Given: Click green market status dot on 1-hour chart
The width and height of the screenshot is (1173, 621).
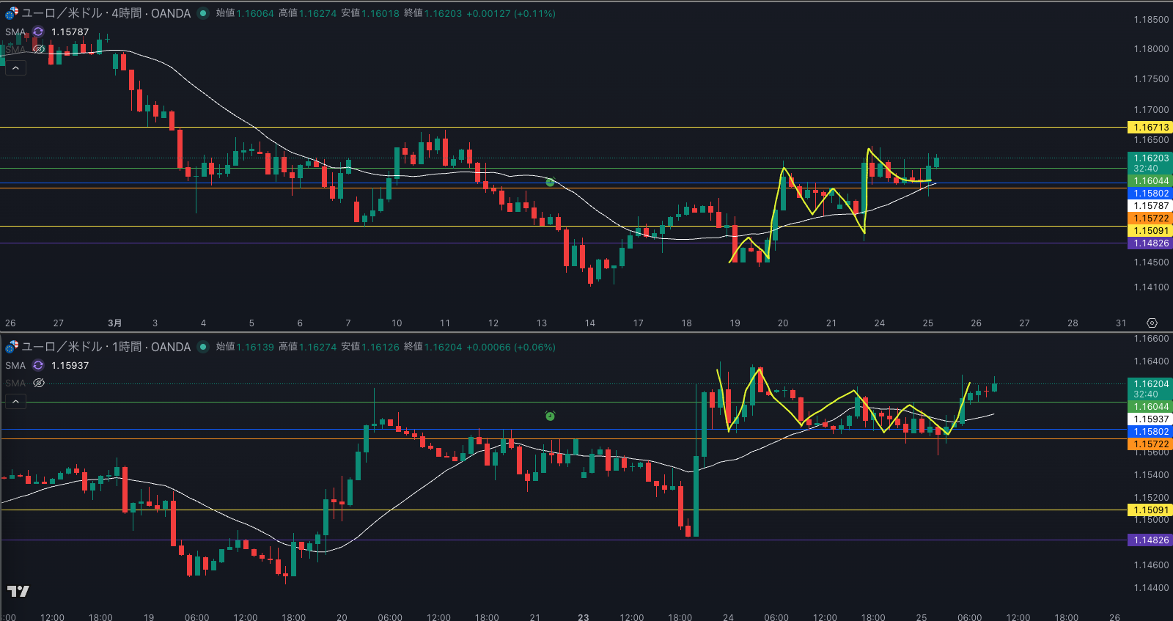Looking at the screenshot, I should [x=203, y=347].
